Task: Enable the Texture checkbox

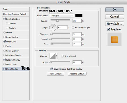Action: 7,28
